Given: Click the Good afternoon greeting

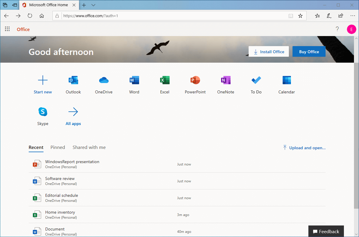Looking at the screenshot, I should click(61, 52).
